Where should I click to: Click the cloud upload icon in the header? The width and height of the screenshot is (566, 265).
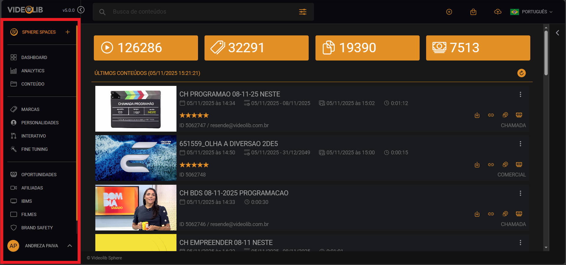(498, 12)
